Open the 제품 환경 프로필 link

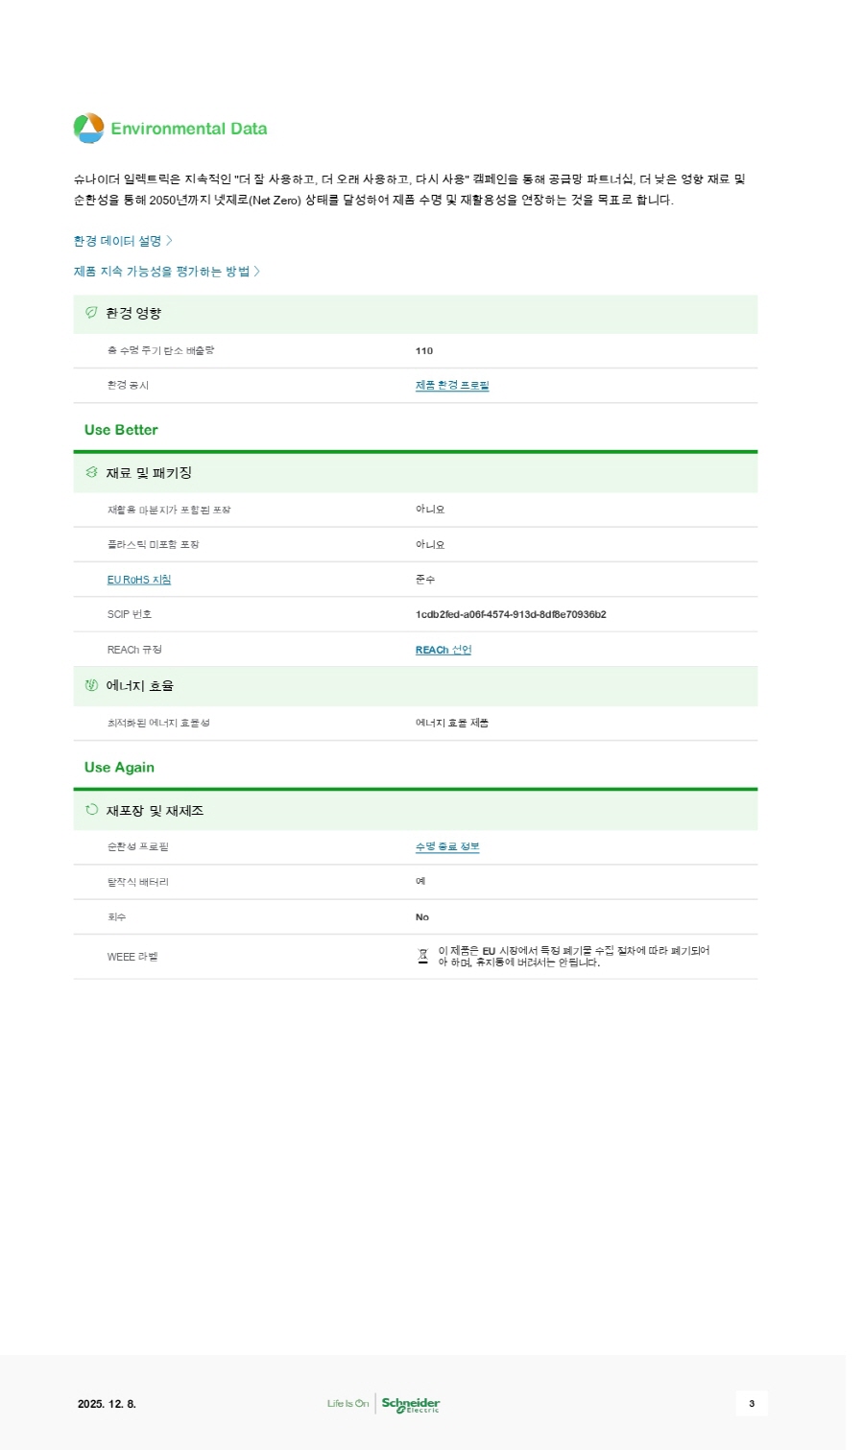(x=452, y=386)
